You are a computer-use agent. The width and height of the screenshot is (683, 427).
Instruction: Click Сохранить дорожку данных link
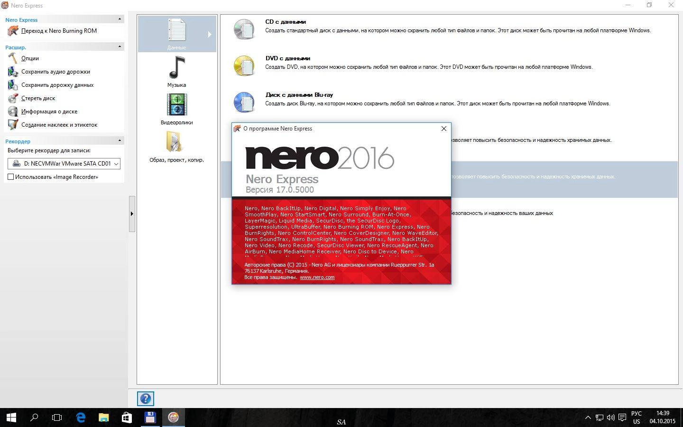coord(57,85)
